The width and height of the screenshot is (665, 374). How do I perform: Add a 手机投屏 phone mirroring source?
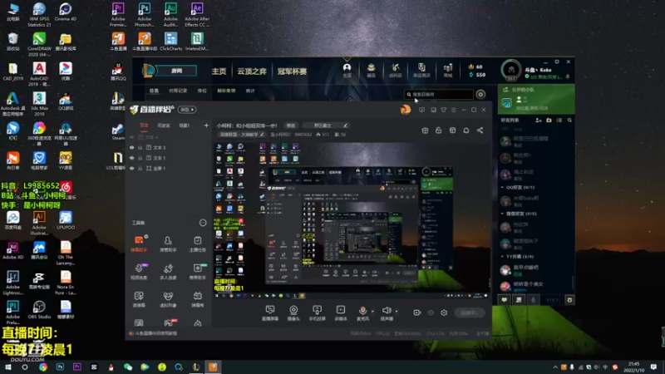pos(317,313)
